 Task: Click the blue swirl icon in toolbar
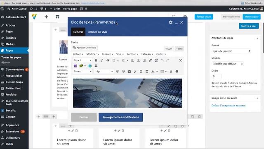click(x=90, y=66)
